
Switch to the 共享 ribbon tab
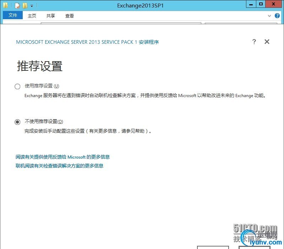coord(51,16)
